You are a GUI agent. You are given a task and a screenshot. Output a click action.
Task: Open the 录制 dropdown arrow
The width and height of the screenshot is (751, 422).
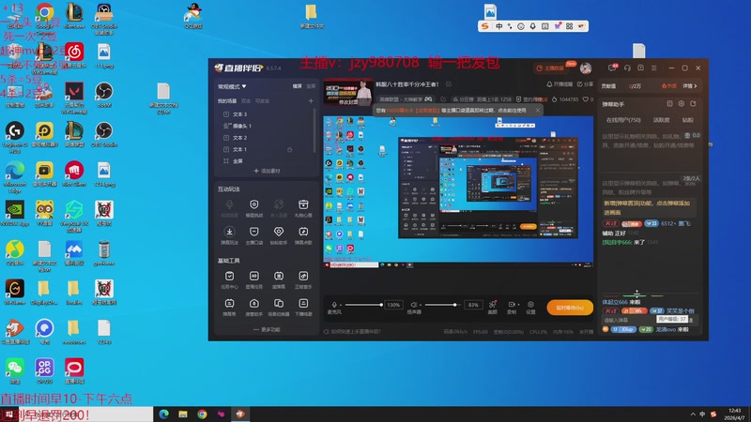517,305
